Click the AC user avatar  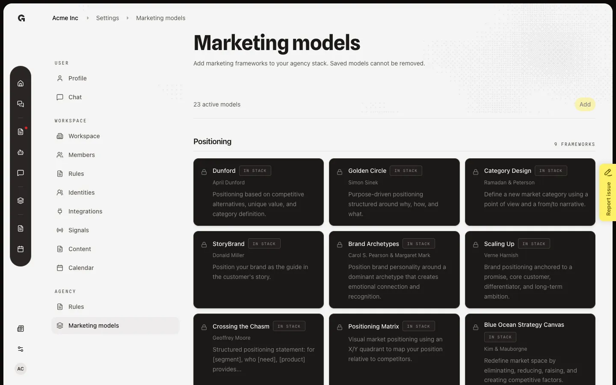[x=21, y=369]
